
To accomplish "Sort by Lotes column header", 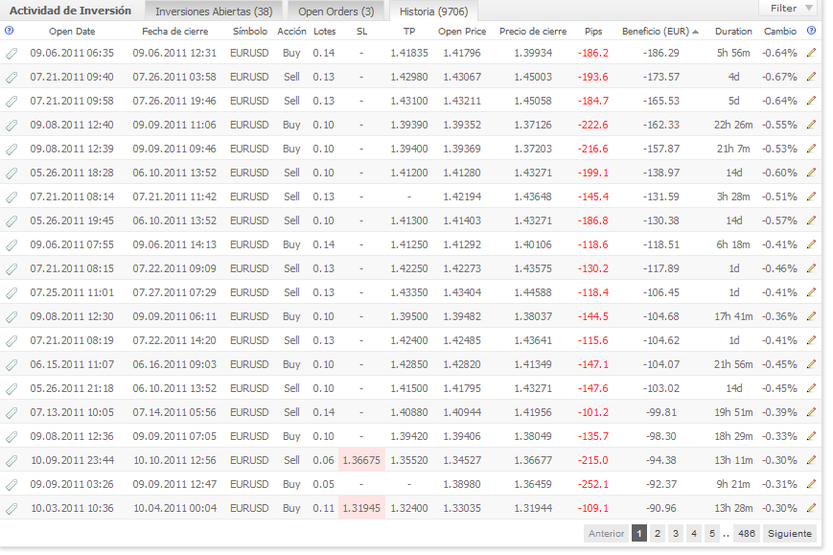I will click(x=324, y=32).
